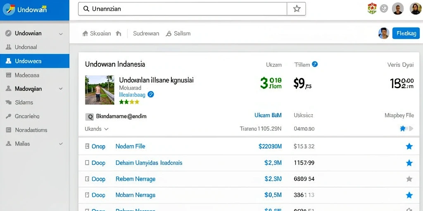423x211 pixels.
Task: Expand the Mallas sidebar chevron
Action: coord(61,144)
